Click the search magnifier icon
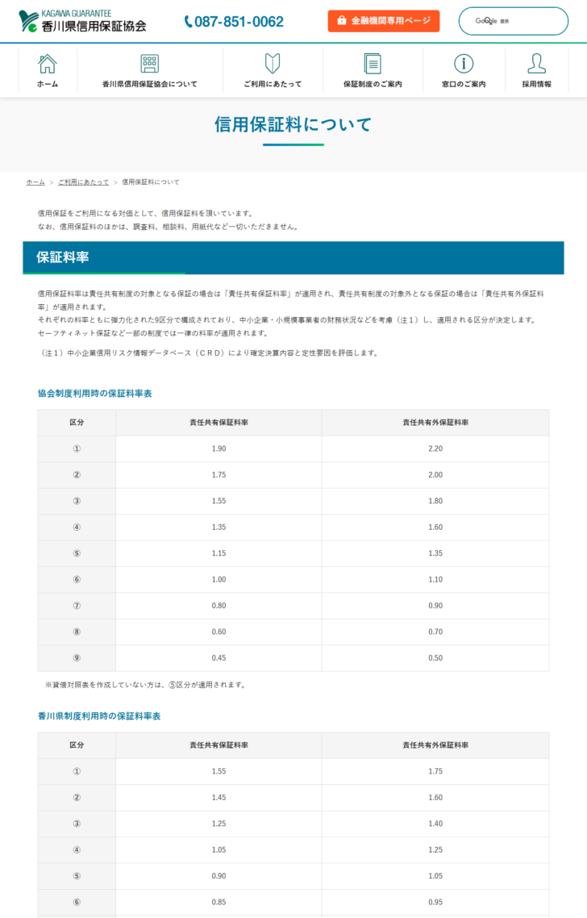The image size is (587, 918). 488,21
